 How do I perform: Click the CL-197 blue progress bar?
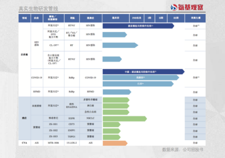(x=120, y=45)
